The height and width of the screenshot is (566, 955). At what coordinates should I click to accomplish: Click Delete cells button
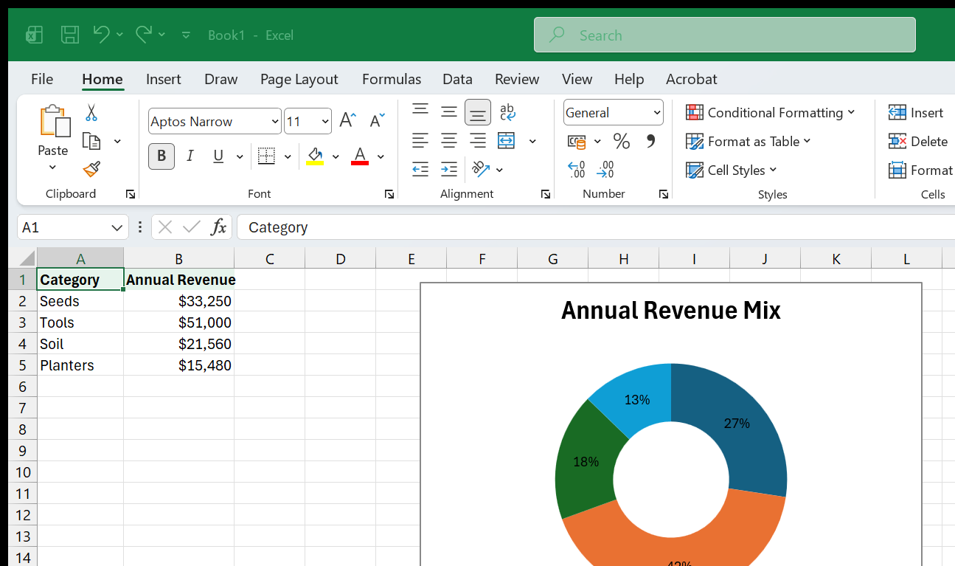coord(918,141)
